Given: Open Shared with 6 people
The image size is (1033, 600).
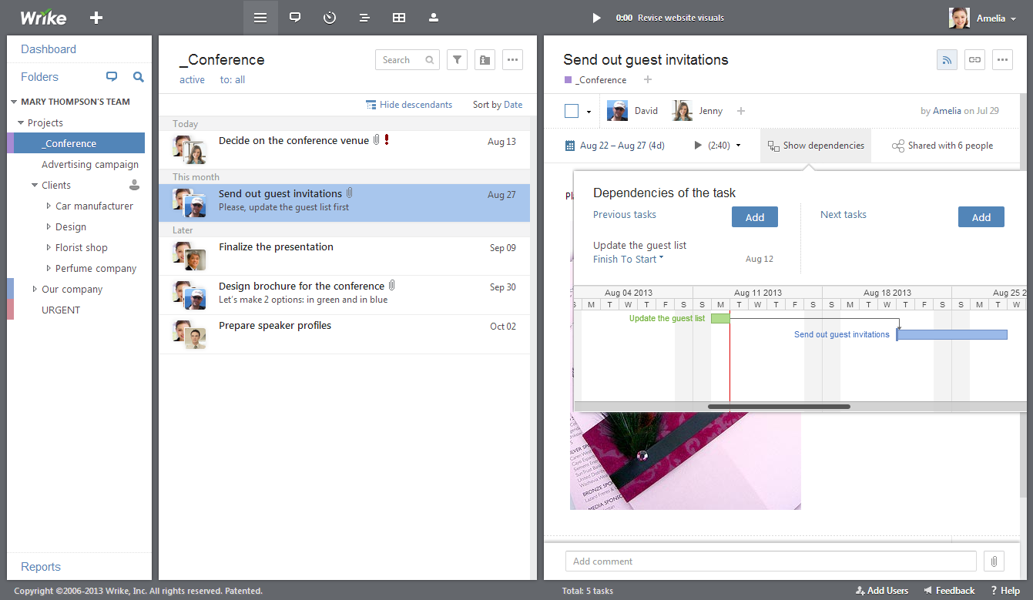Looking at the screenshot, I should [x=942, y=146].
